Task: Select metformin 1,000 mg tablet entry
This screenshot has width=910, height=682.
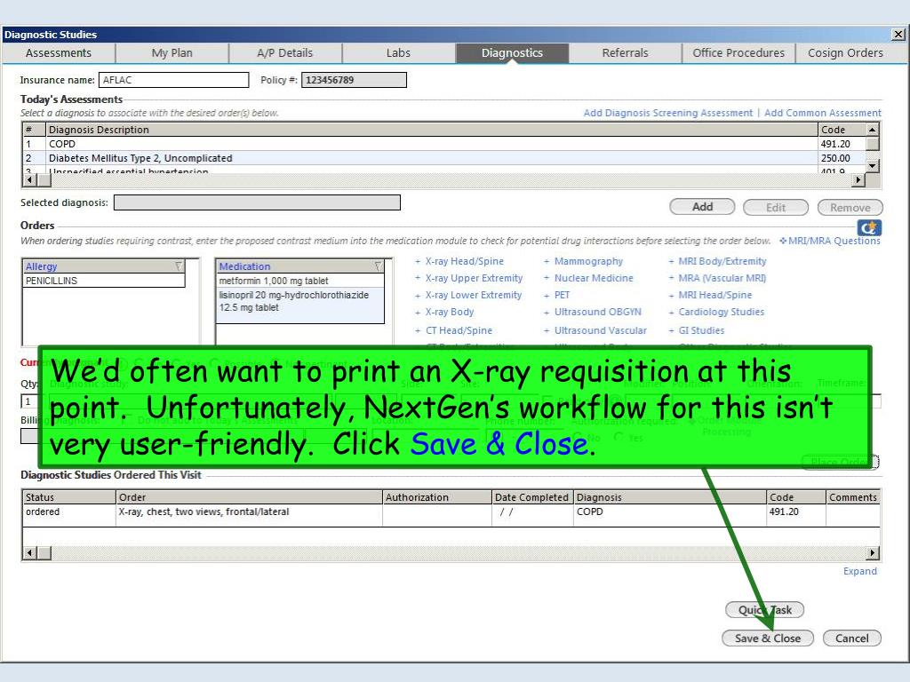Action: point(300,281)
